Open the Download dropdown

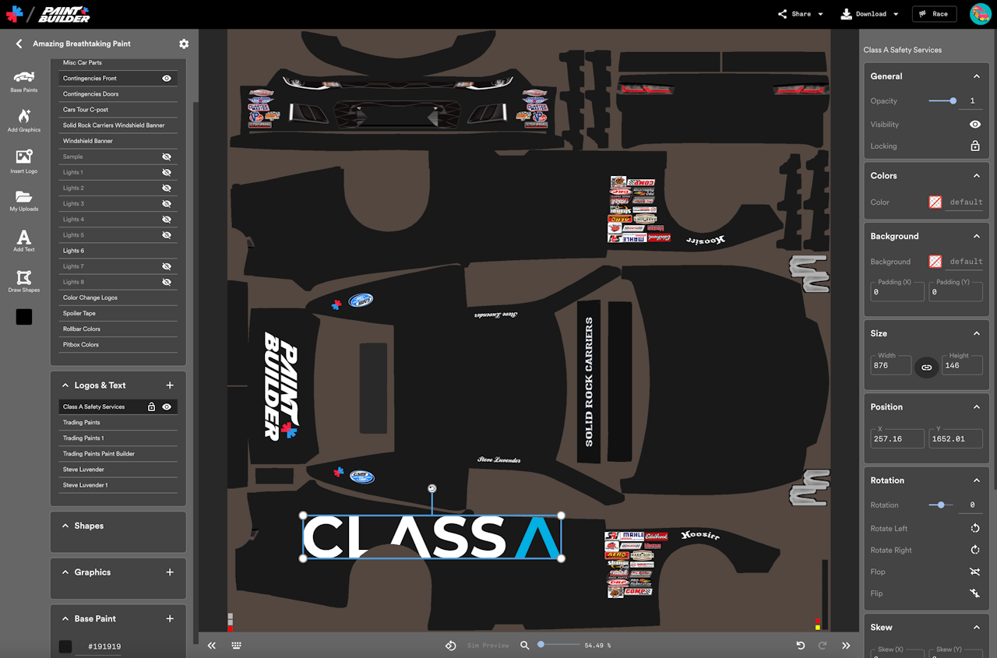coord(870,14)
